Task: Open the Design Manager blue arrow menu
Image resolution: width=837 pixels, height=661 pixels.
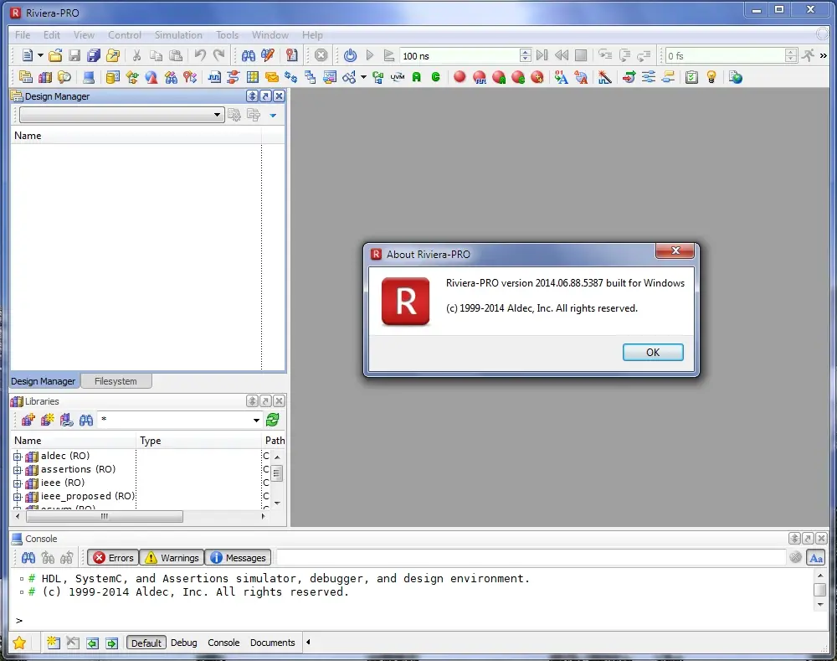Action: pos(273,115)
